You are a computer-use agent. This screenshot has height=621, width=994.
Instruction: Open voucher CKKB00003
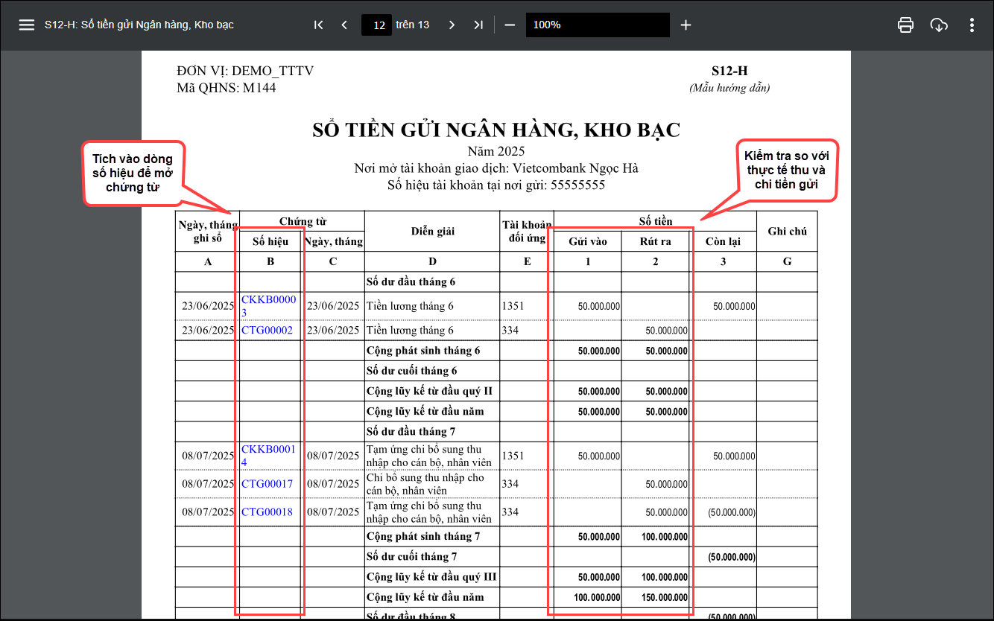268,300
